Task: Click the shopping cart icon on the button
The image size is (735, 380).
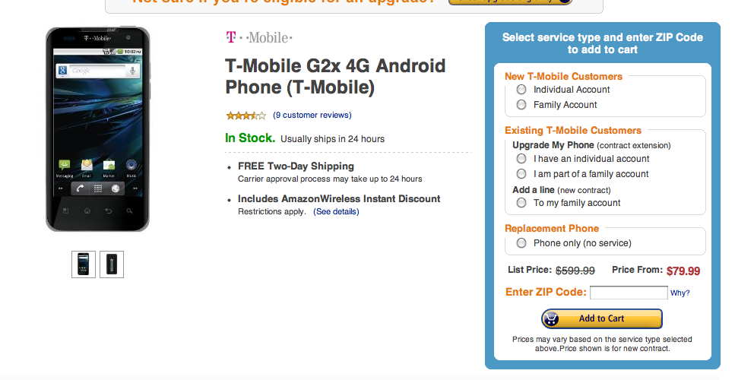Action: (553, 318)
